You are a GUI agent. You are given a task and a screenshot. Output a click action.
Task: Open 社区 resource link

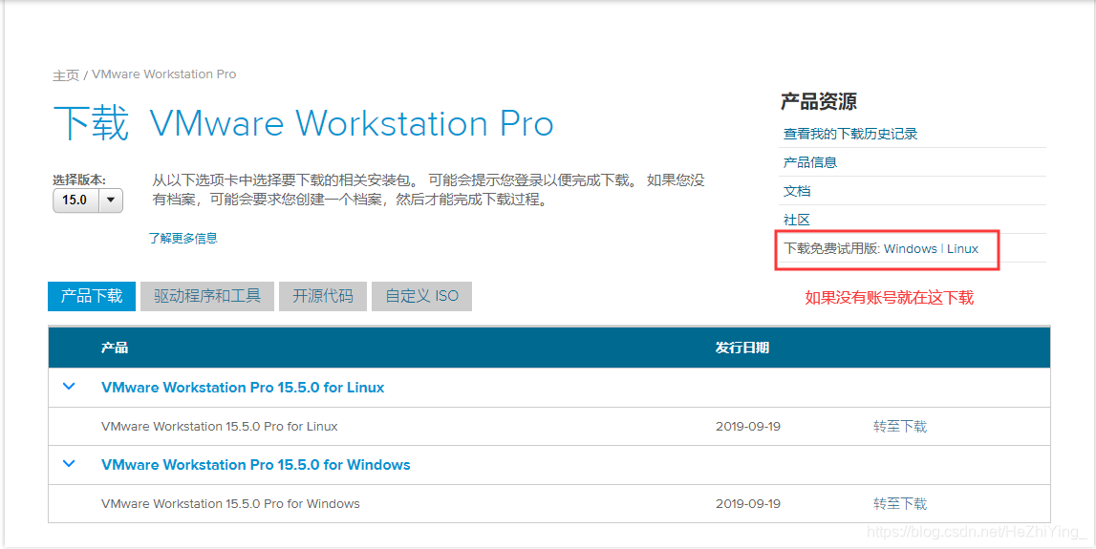point(797,220)
